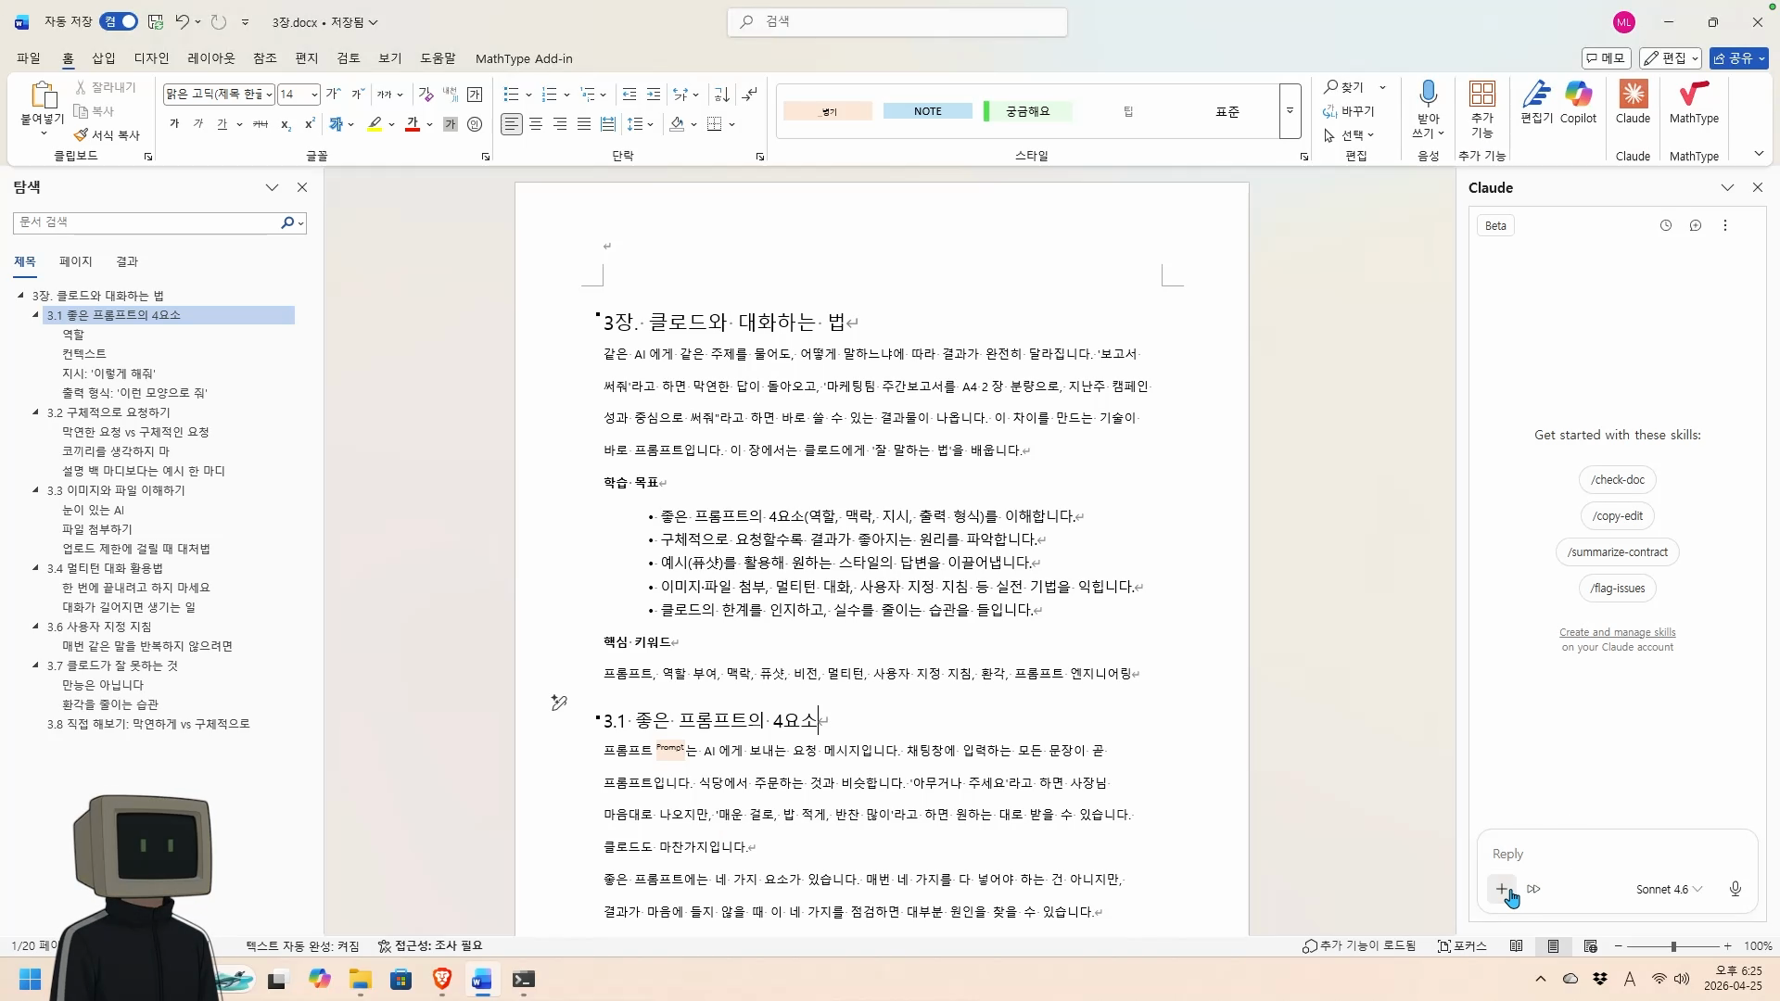Click the microphone in Claude reply box
The width and height of the screenshot is (1780, 1001).
(1735, 889)
